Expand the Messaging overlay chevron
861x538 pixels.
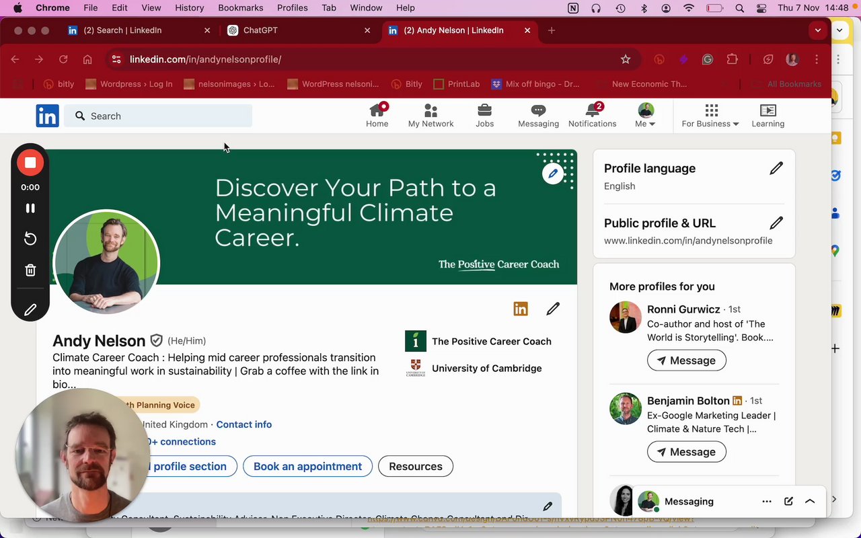[810, 501]
